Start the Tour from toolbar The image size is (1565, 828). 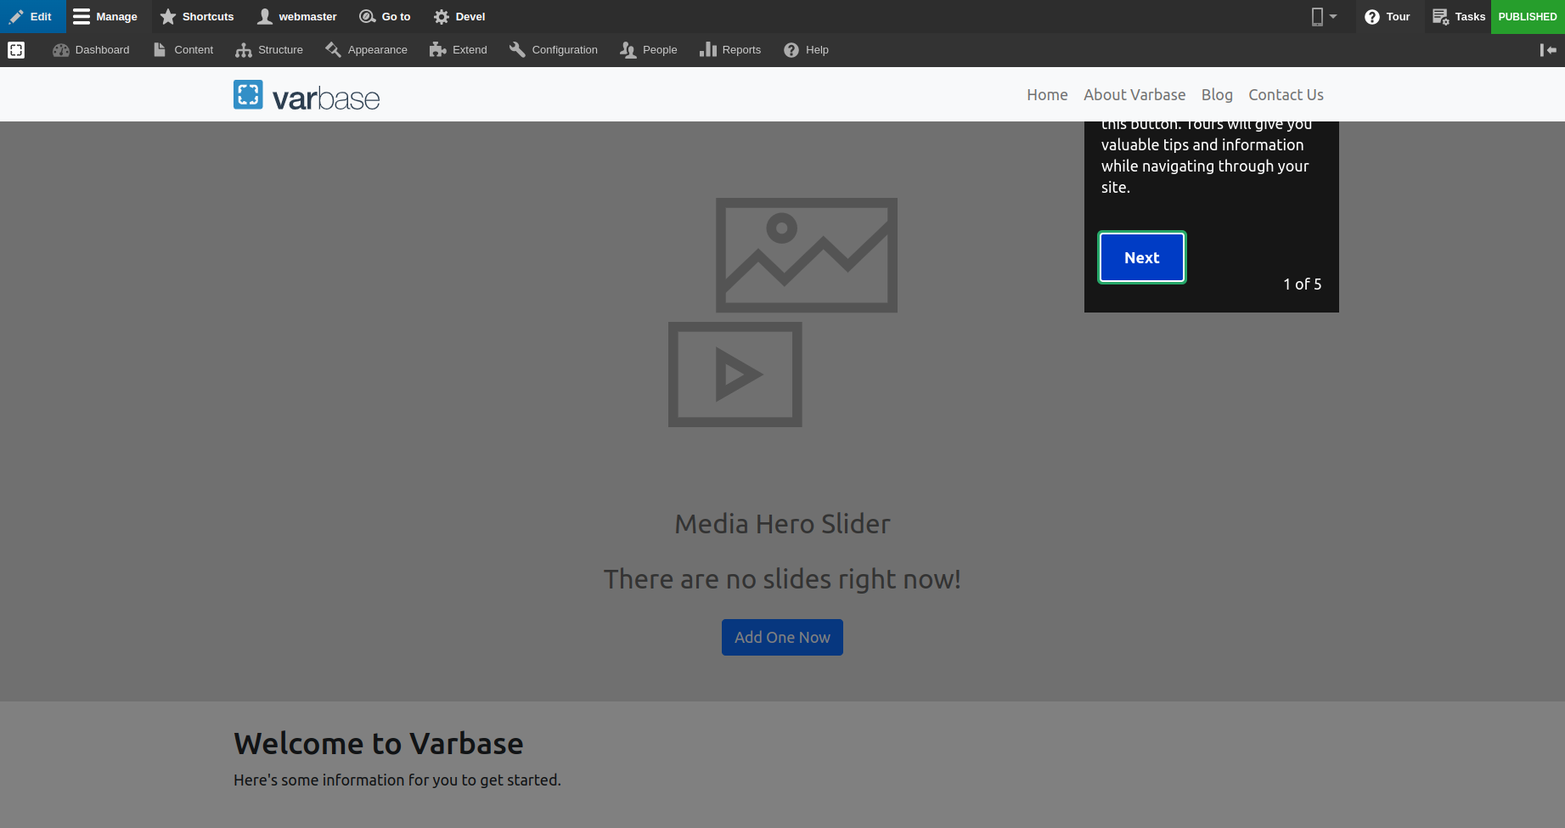(x=1388, y=16)
